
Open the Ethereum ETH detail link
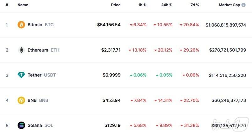click(43, 50)
